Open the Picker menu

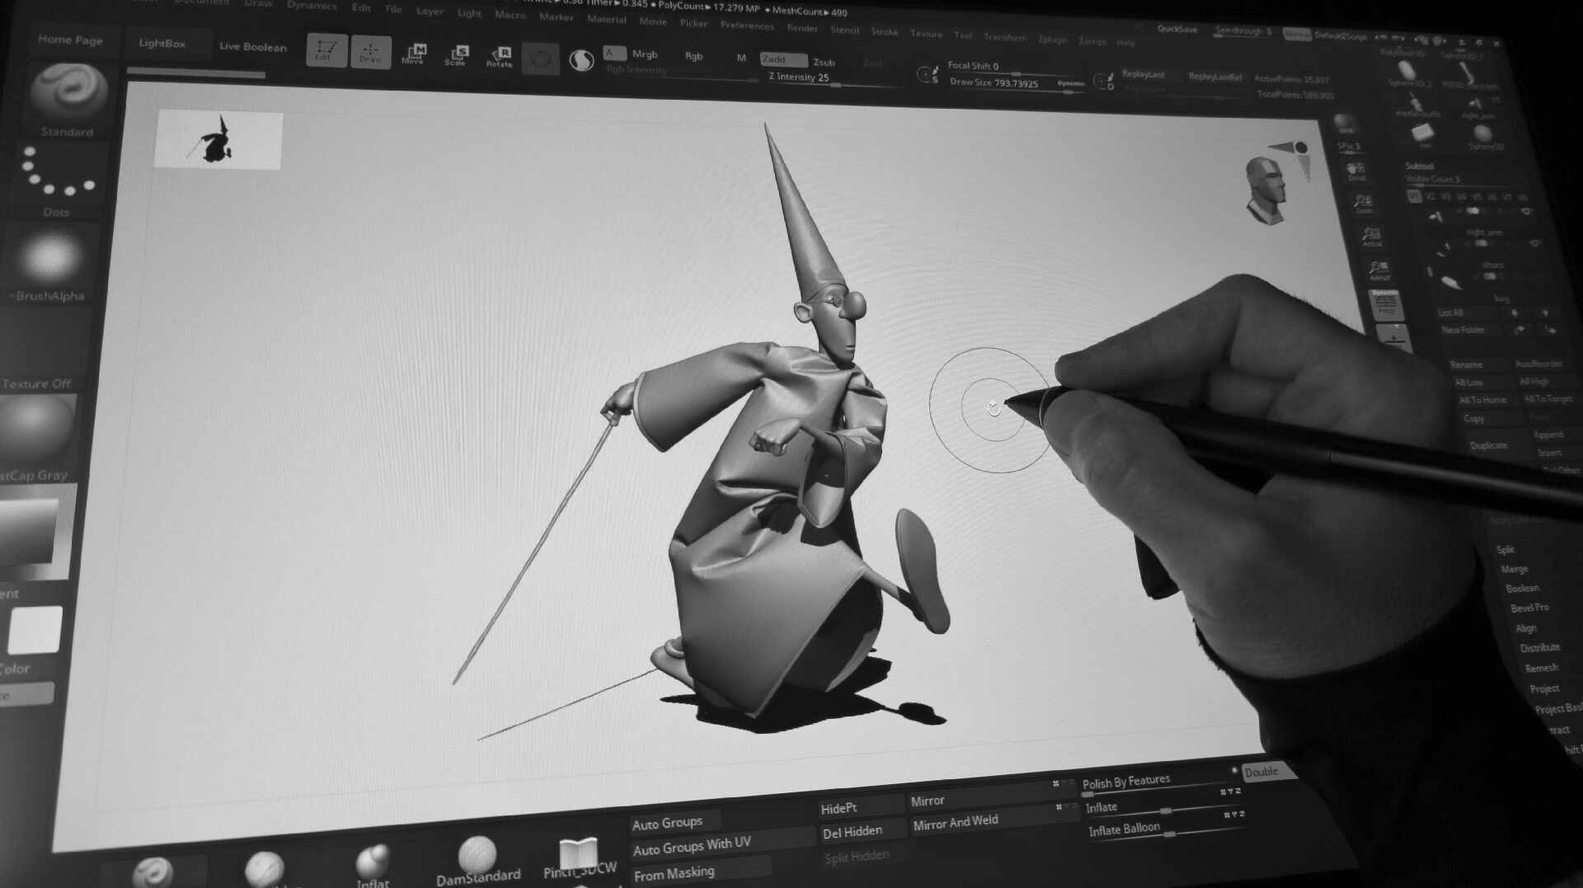point(693,23)
